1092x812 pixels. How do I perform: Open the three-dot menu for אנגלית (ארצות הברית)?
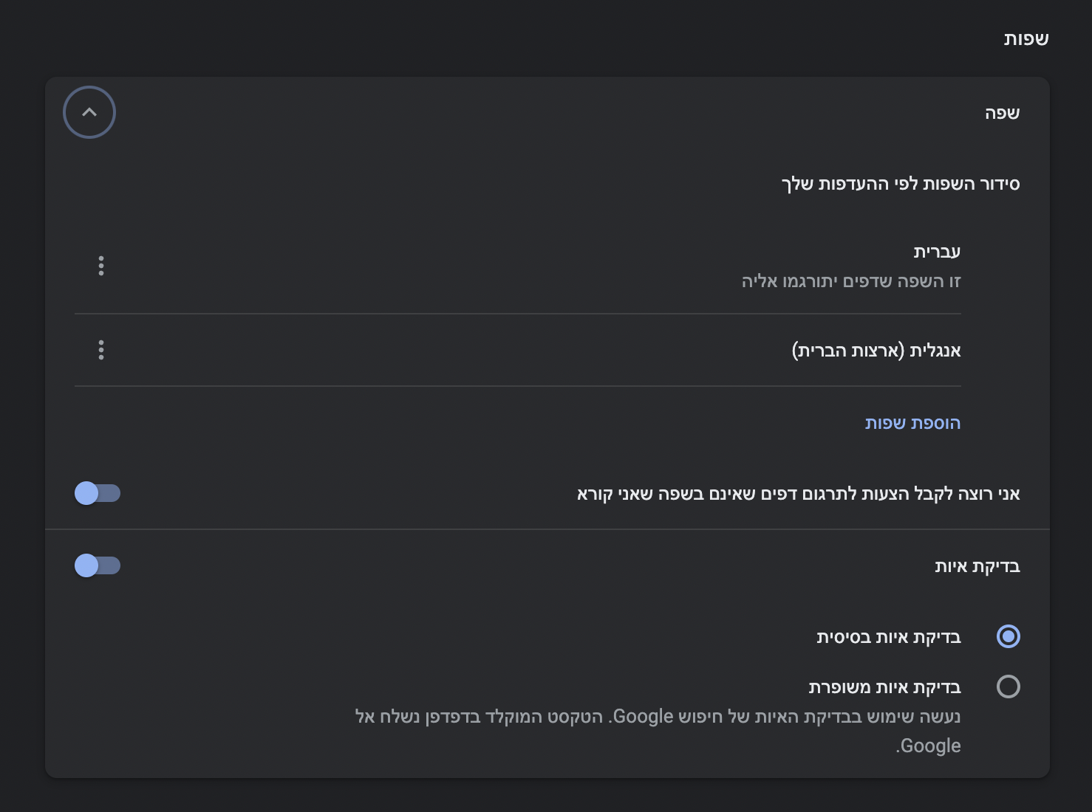tap(101, 350)
